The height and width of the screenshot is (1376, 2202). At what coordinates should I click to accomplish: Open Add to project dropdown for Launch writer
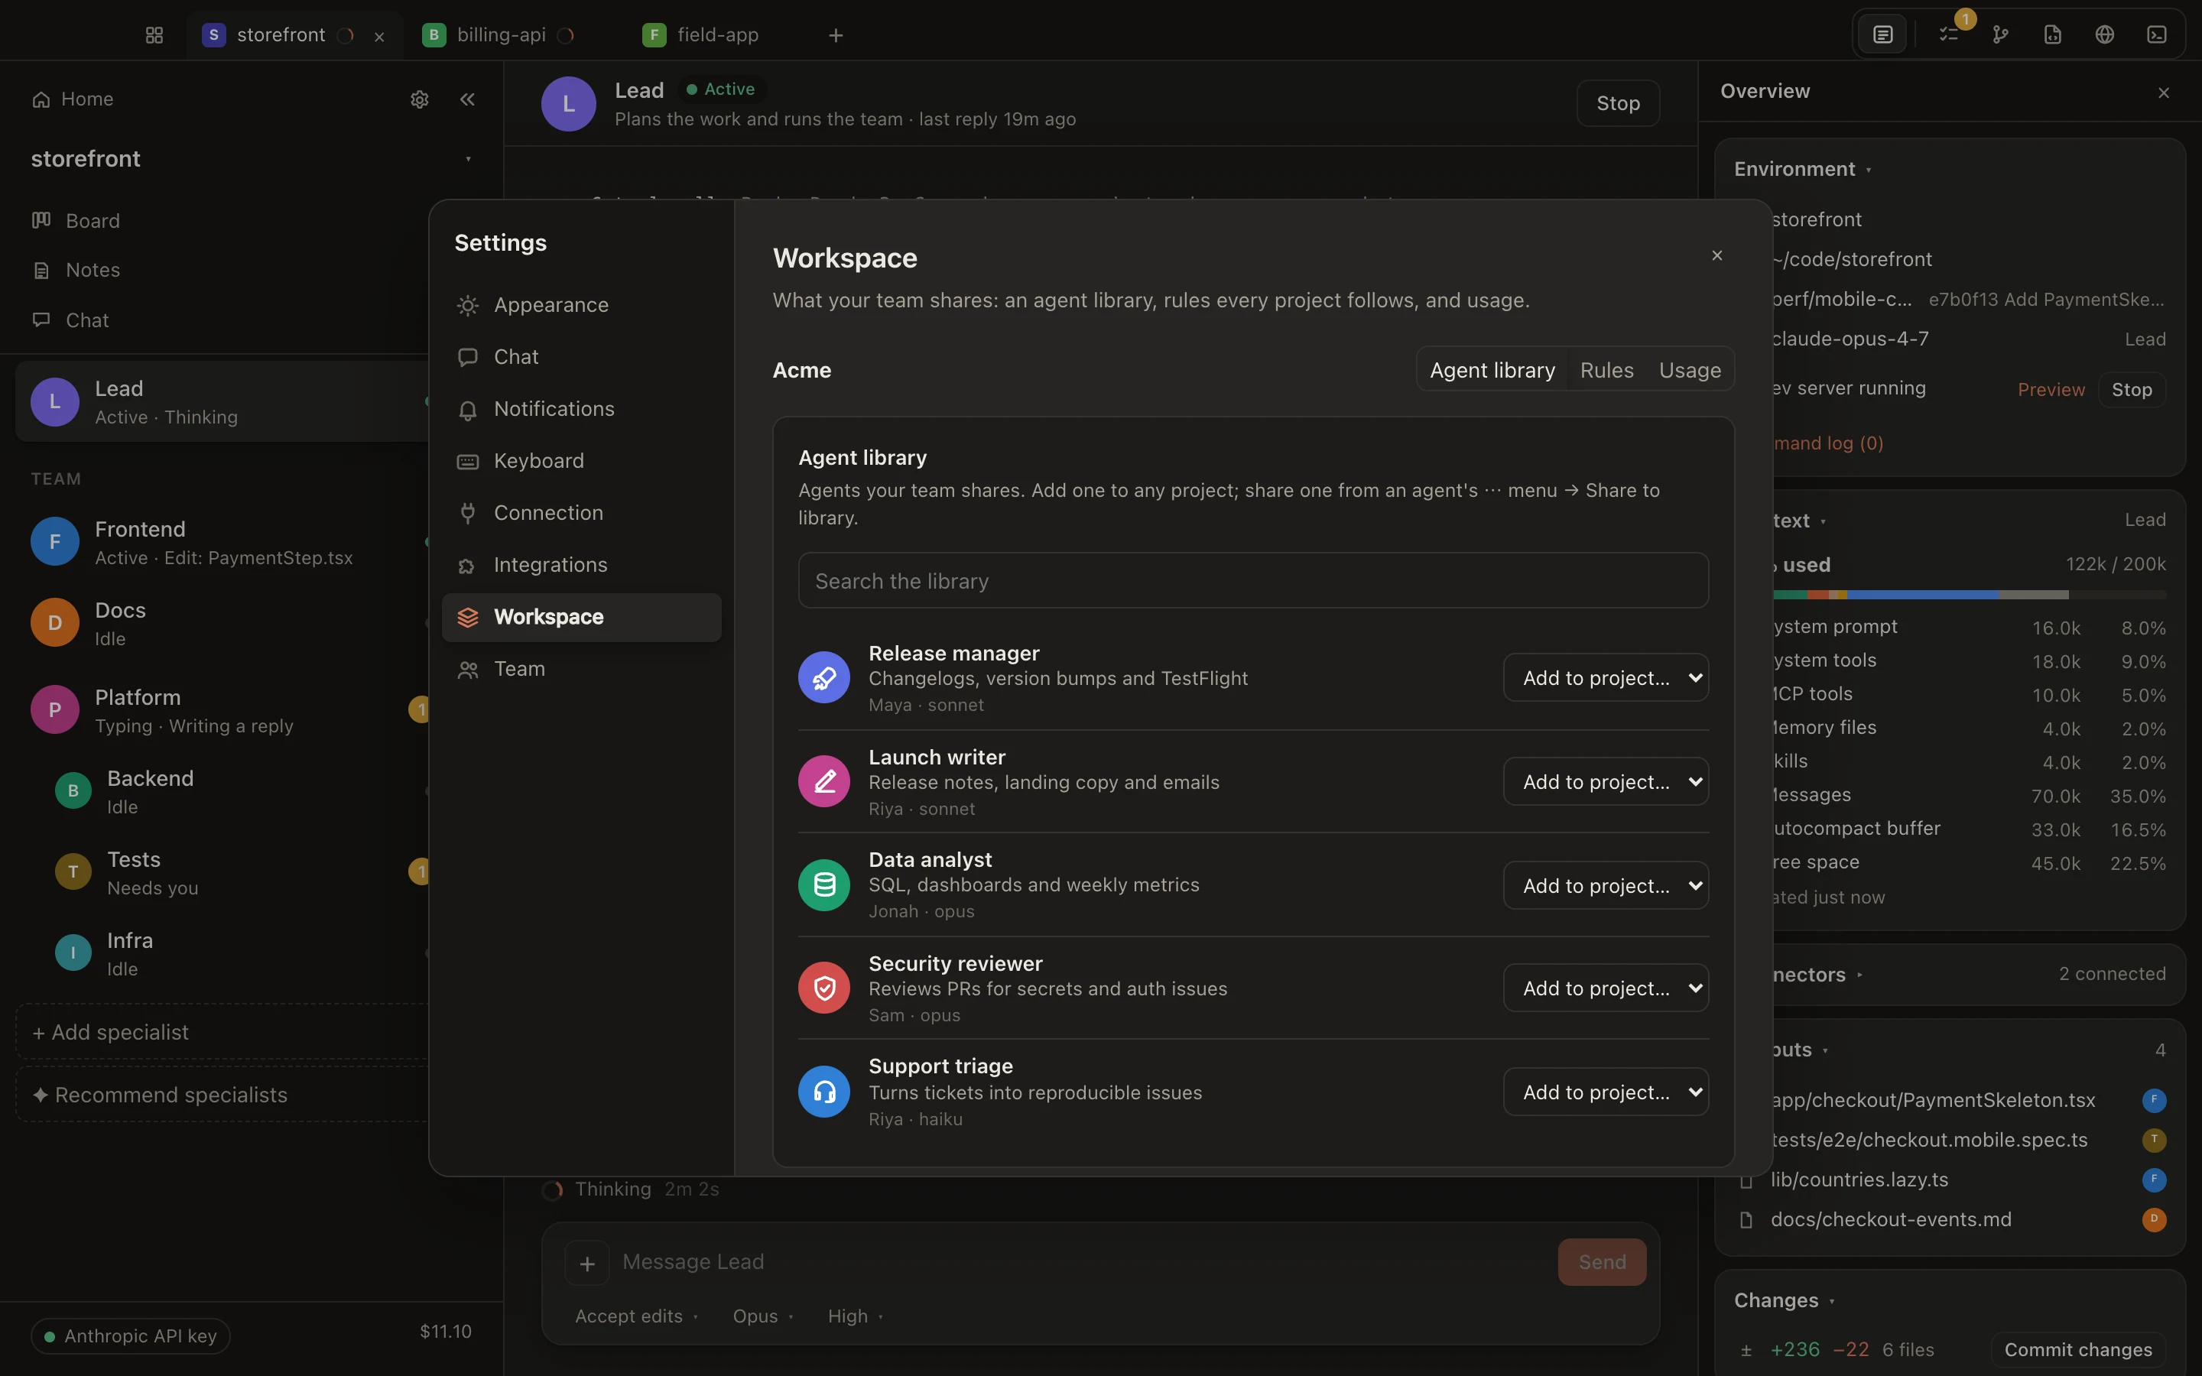coord(1605,780)
